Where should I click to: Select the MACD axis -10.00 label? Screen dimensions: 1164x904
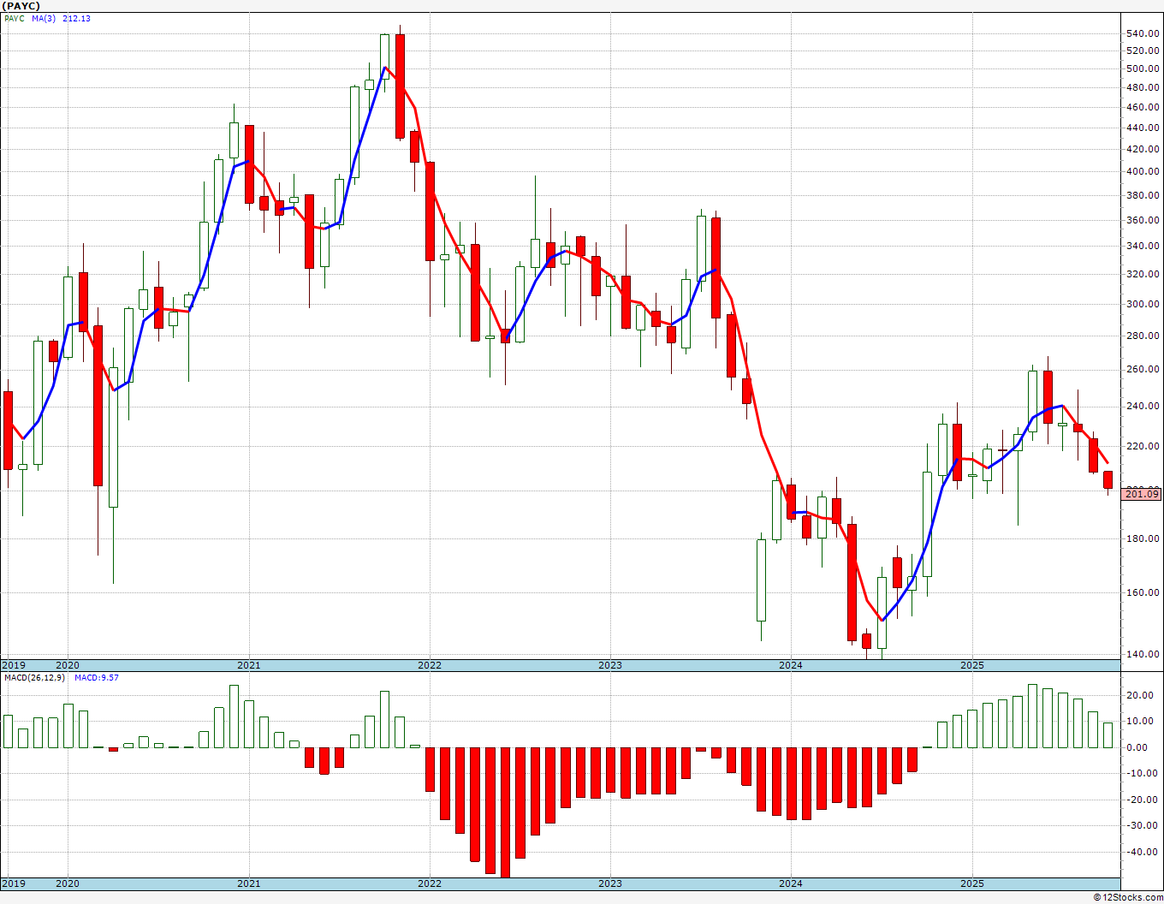pos(1143,774)
